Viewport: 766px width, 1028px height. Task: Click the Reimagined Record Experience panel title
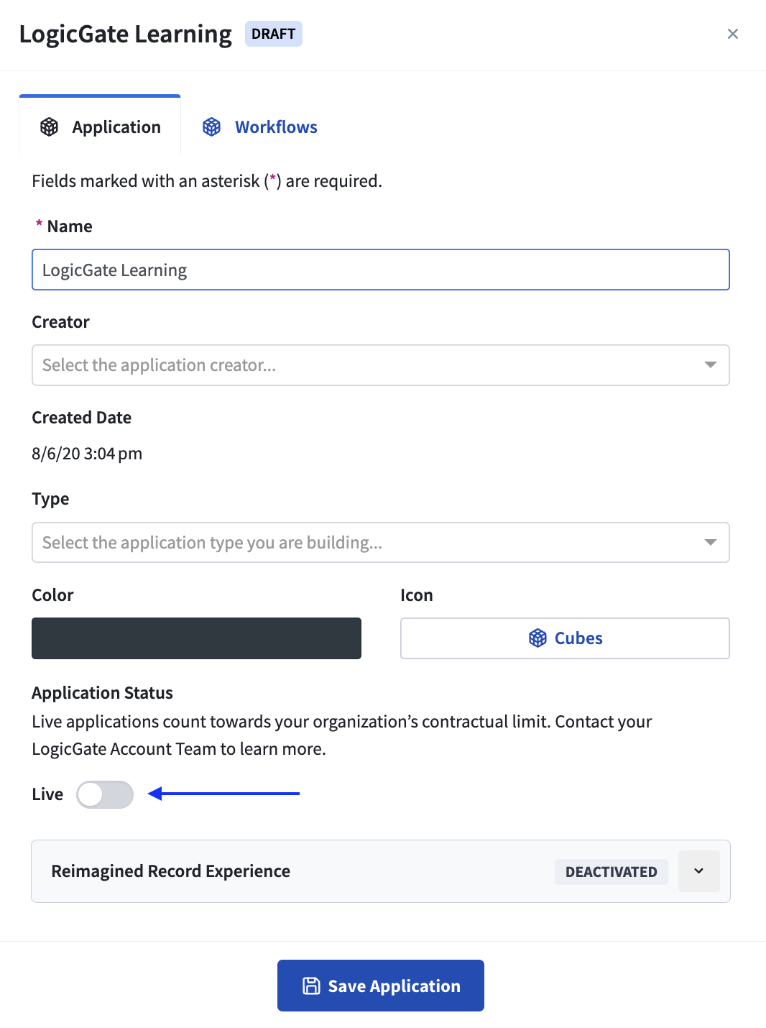171,871
